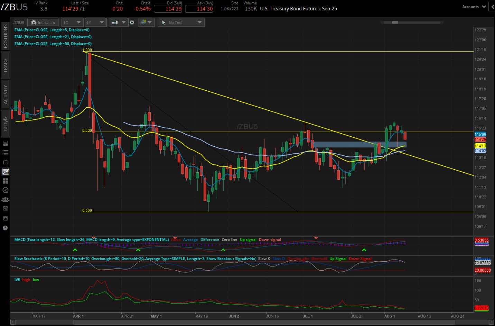The height and width of the screenshot is (326, 495).
Task: Open the history clock icon in the sidebar
Action: [5, 190]
